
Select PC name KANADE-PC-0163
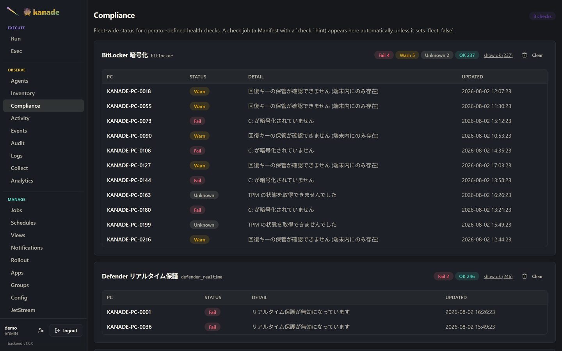pyautogui.click(x=129, y=195)
